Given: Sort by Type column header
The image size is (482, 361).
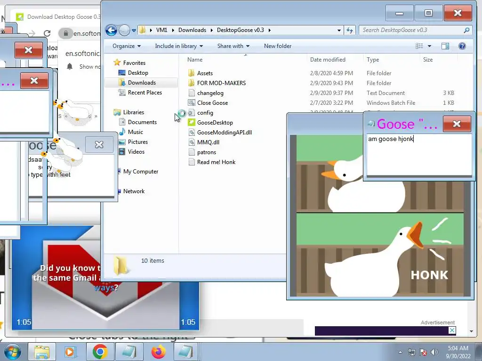Looking at the screenshot, I should [x=373, y=60].
